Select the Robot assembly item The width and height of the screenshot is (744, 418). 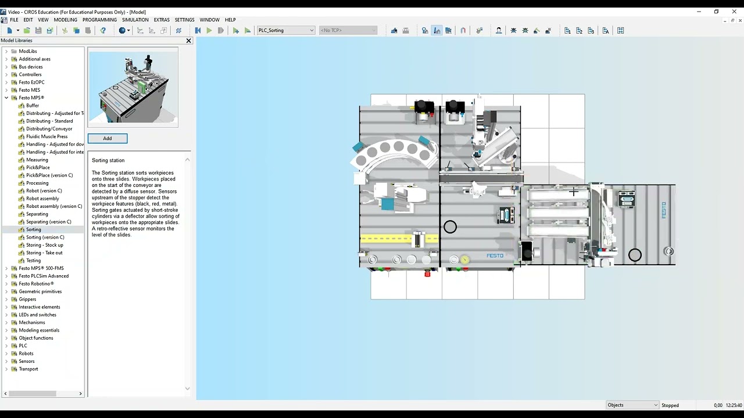point(42,199)
